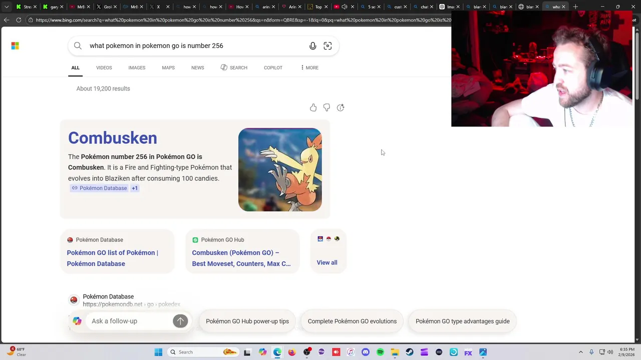Open Windows Start menu
The width and height of the screenshot is (641, 360).
coord(158,352)
